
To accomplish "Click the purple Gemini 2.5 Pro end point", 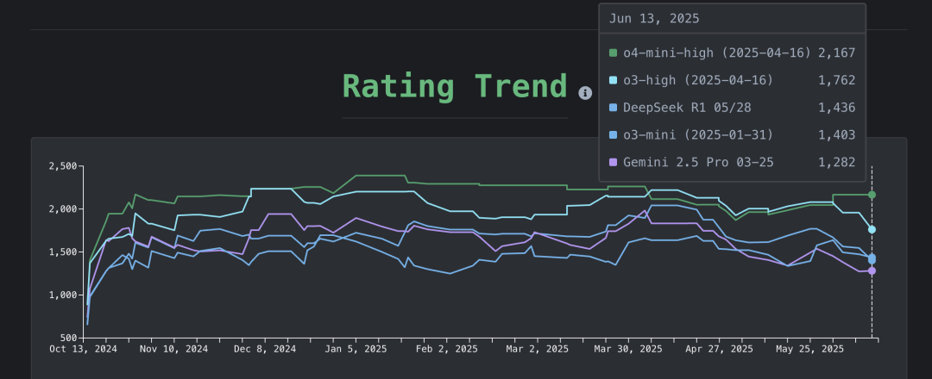I will tap(872, 270).
